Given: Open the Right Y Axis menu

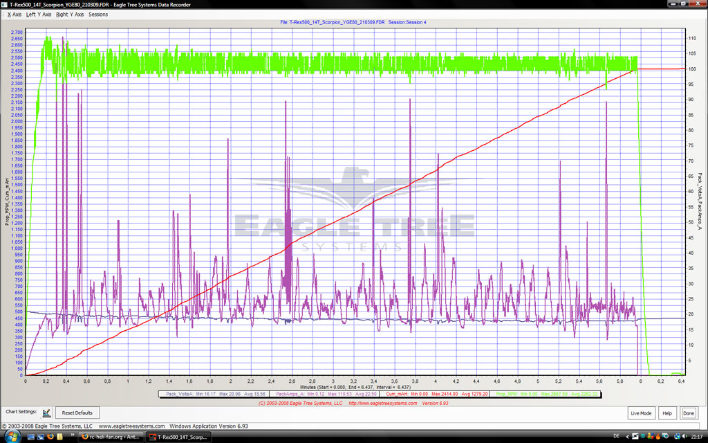Looking at the screenshot, I should point(70,14).
